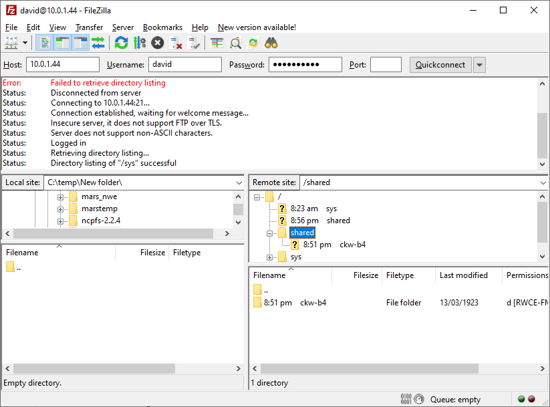The image size is (550, 407).
Task: Expand the marstemp local folder
Action: (60, 209)
